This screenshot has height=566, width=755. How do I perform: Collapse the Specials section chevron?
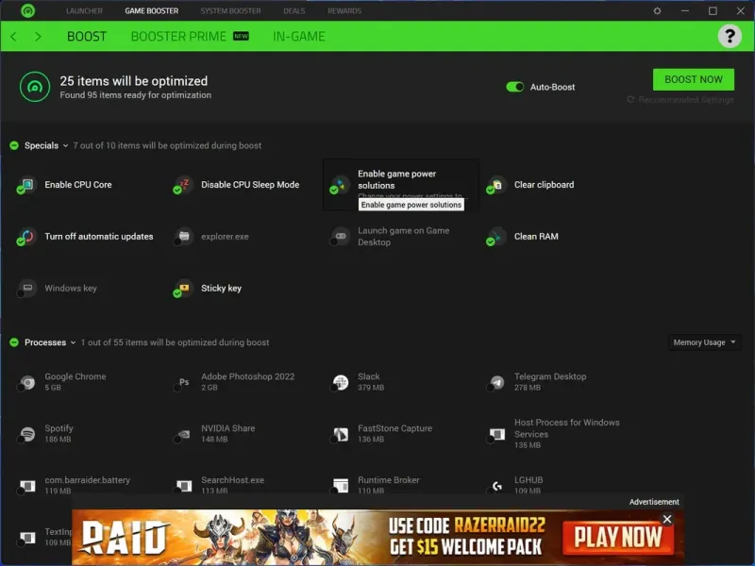tap(65, 145)
